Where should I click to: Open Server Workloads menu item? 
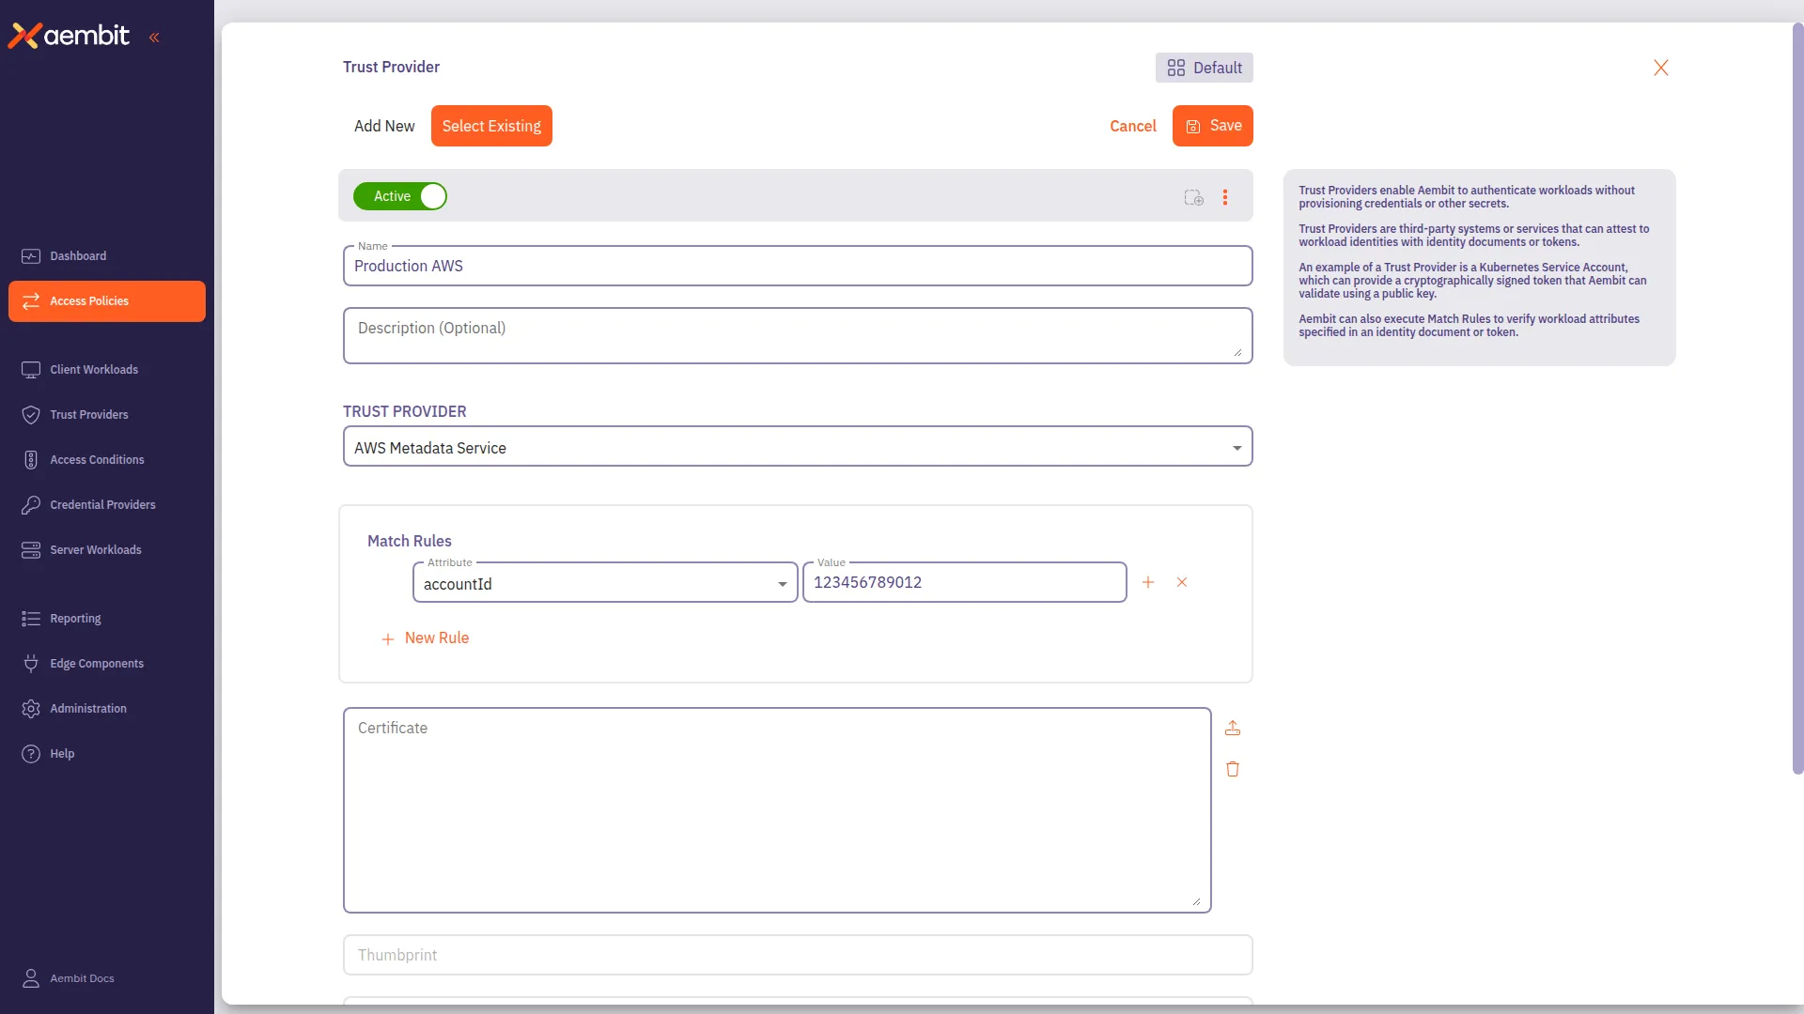pos(107,550)
